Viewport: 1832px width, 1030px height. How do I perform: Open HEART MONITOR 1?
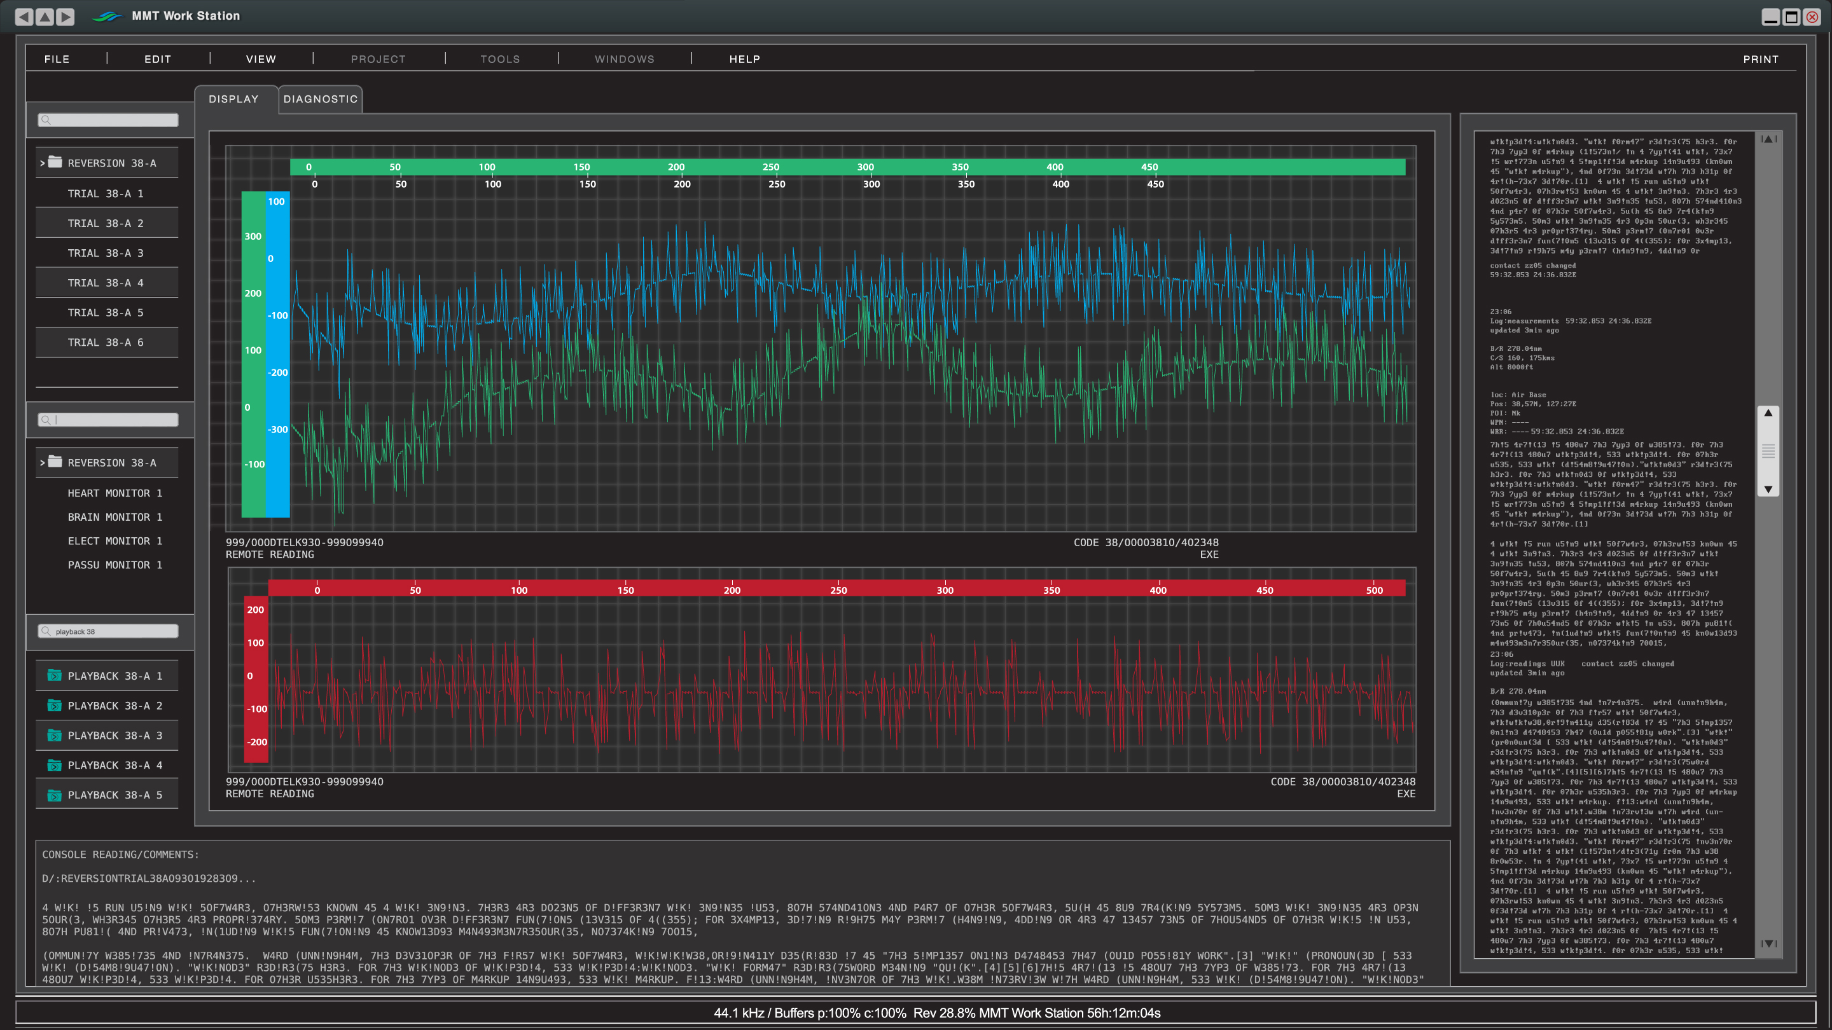click(115, 493)
